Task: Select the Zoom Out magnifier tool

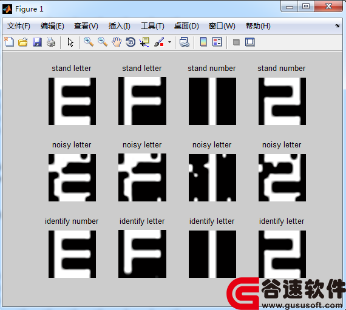Action: click(x=103, y=42)
